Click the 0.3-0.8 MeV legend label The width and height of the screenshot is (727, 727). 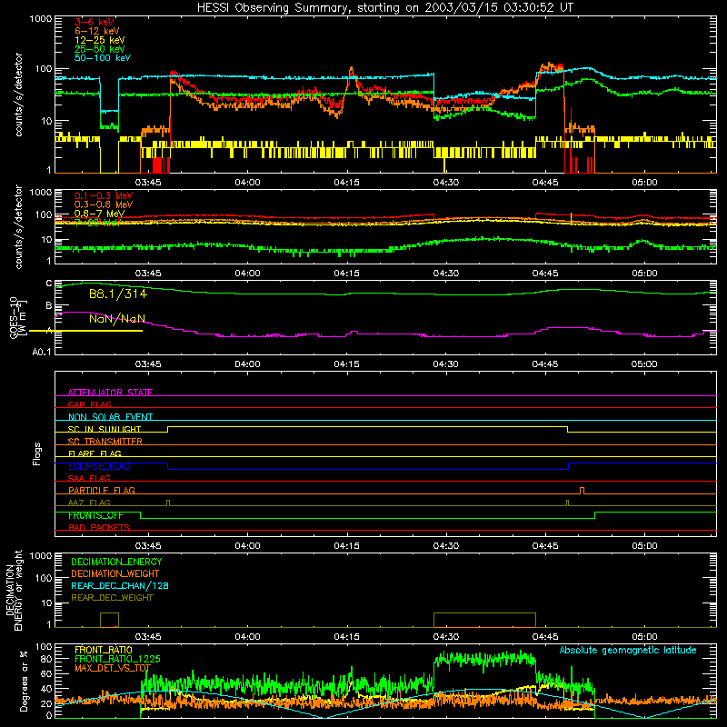tap(104, 204)
